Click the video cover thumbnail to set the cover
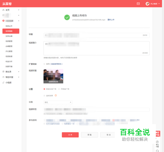This screenshot has height=152, width=164. [x=53, y=76]
